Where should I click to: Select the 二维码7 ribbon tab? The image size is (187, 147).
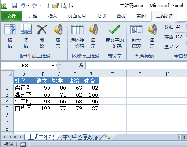point(164,16)
